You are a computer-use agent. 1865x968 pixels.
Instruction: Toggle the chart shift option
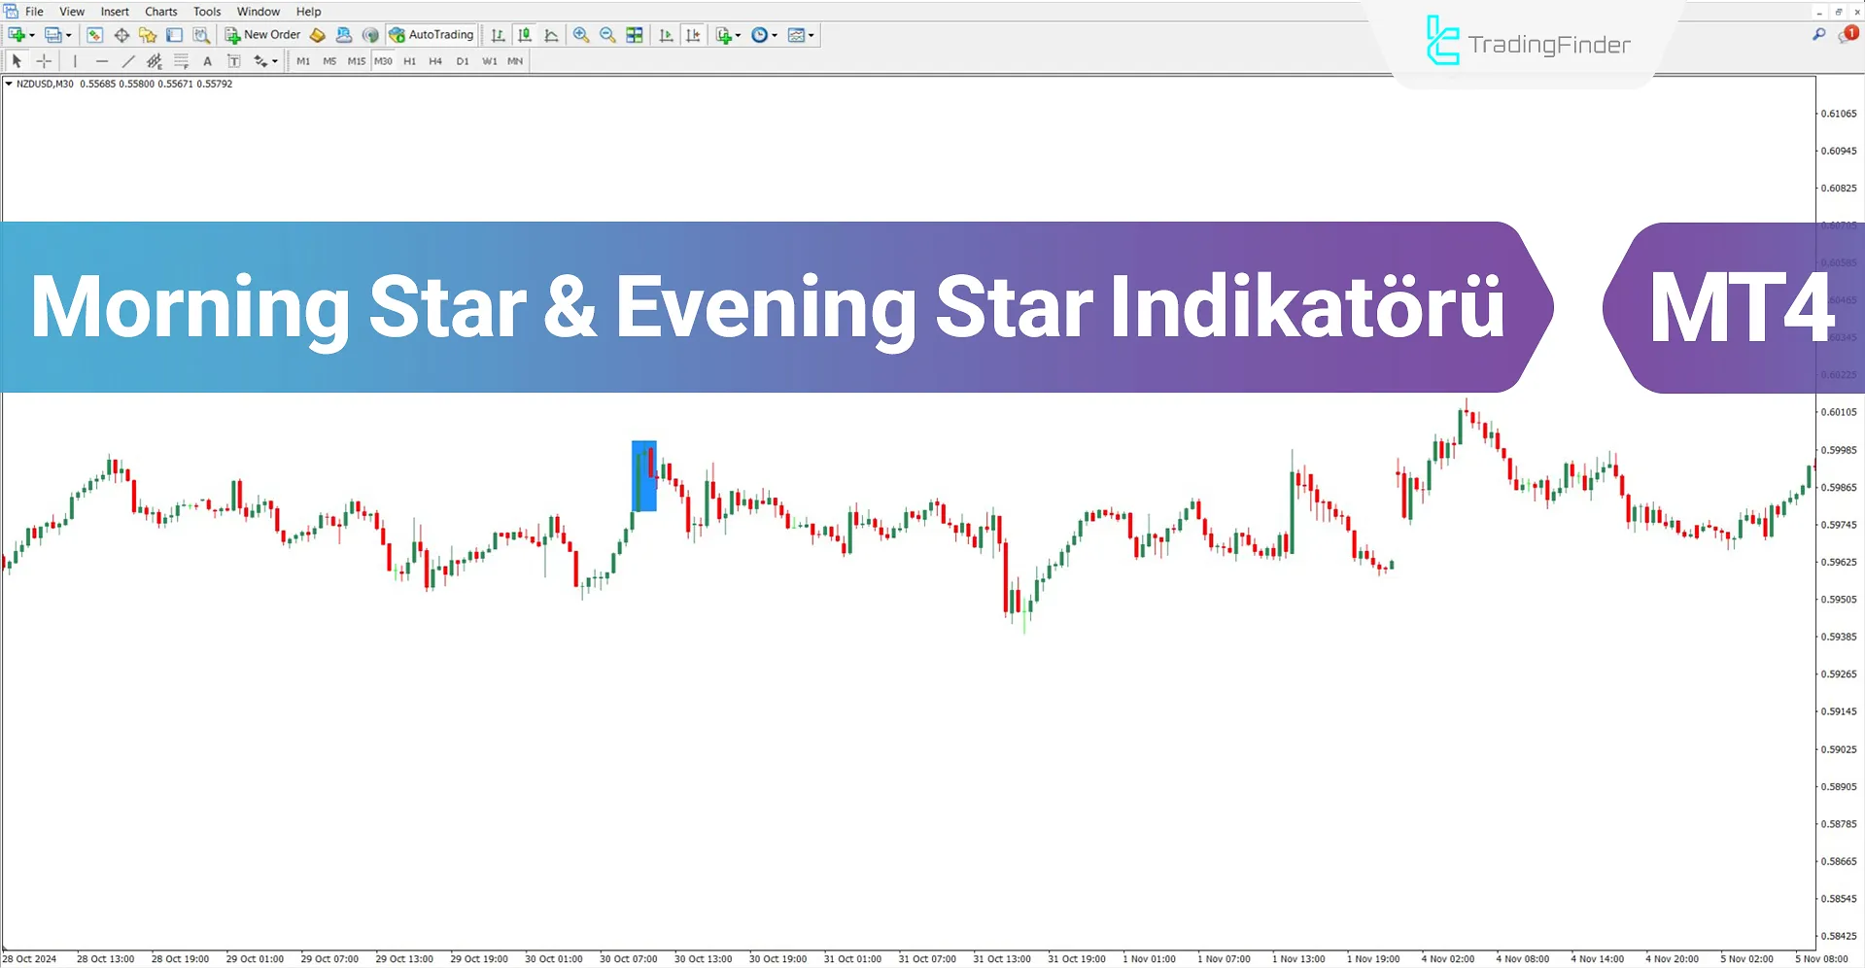[x=692, y=35]
